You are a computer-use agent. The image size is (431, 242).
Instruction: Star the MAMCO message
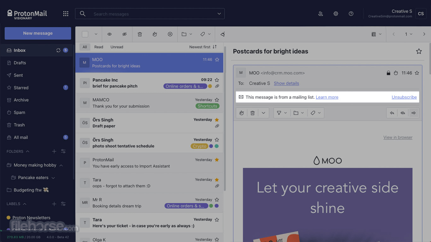[x=217, y=100]
